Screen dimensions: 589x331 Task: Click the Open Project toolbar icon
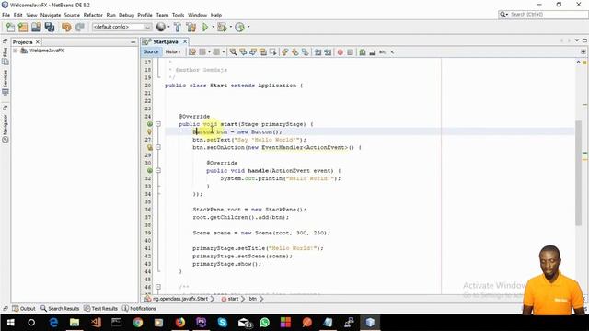pos(36,27)
